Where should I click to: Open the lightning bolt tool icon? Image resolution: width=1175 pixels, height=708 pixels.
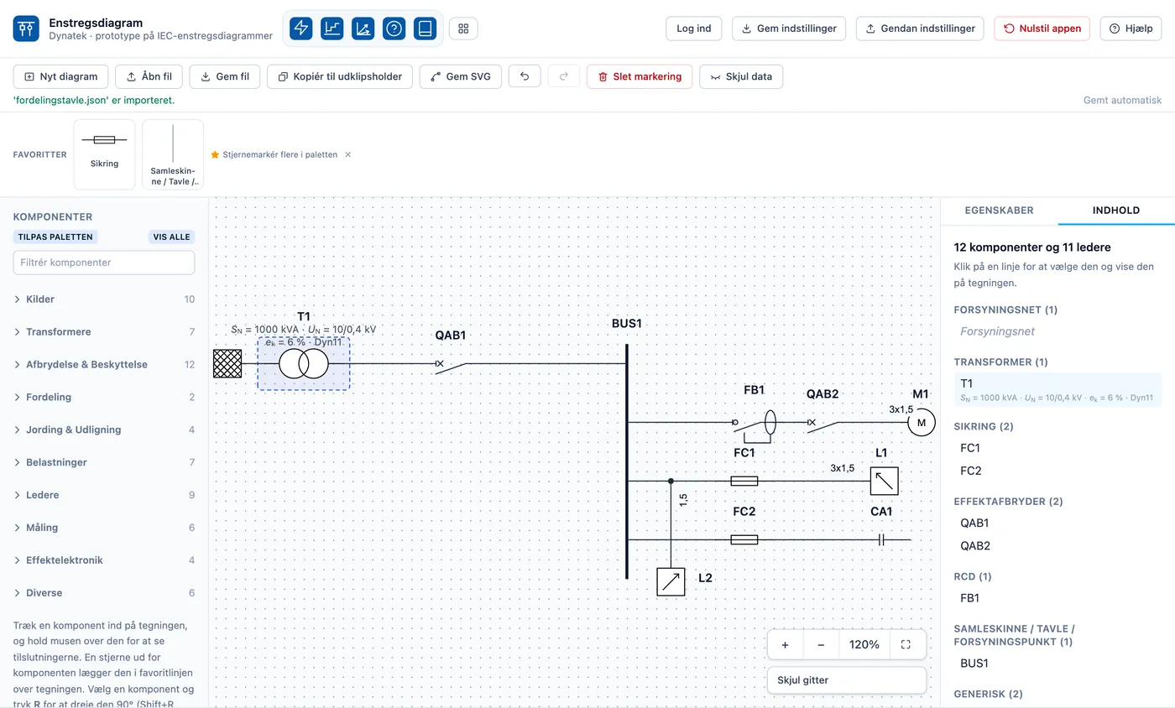301,29
